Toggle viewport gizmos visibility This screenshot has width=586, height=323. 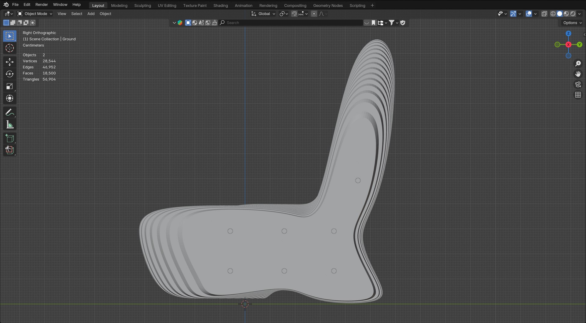point(513,14)
